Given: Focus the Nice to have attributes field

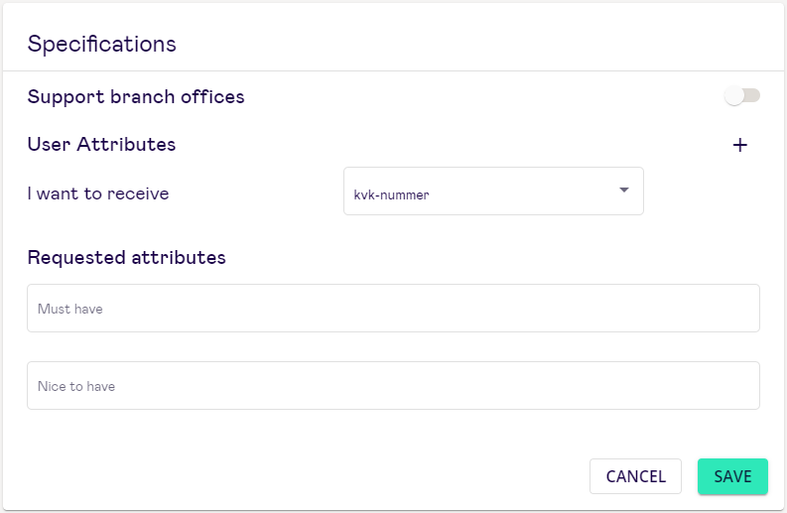Looking at the screenshot, I should point(393,386).
